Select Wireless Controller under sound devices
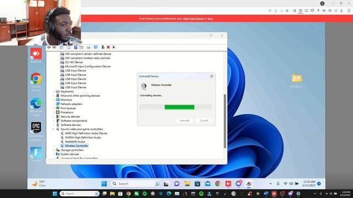 (77, 146)
